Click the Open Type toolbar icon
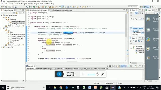The height and width of the screenshot is (90, 161). click(x=50, y=7)
